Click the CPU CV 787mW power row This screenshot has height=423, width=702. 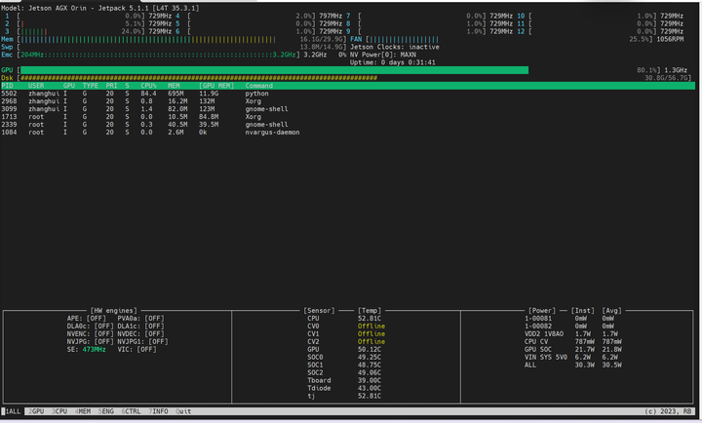[x=573, y=341]
